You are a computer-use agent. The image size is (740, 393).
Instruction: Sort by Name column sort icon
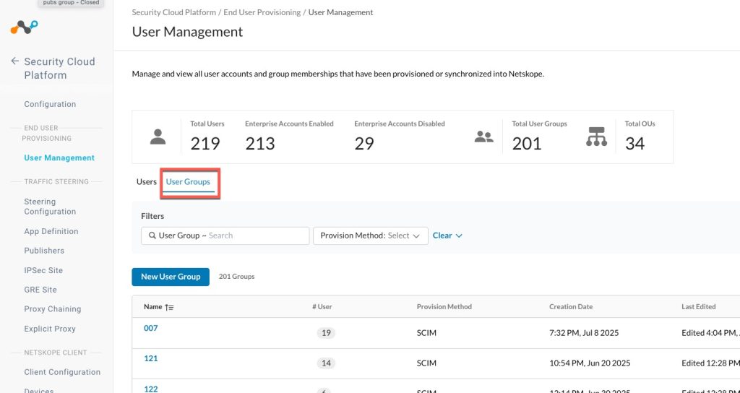[169, 307]
